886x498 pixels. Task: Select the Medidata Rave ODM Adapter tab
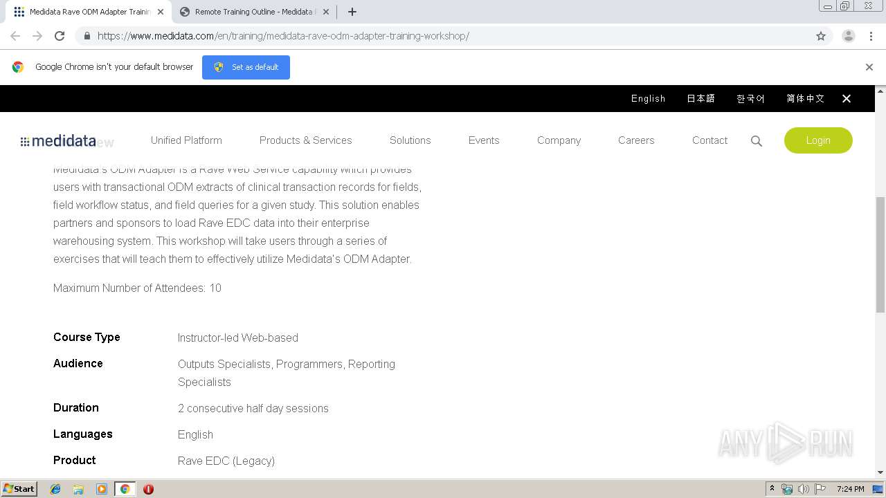click(x=89, y=12)
